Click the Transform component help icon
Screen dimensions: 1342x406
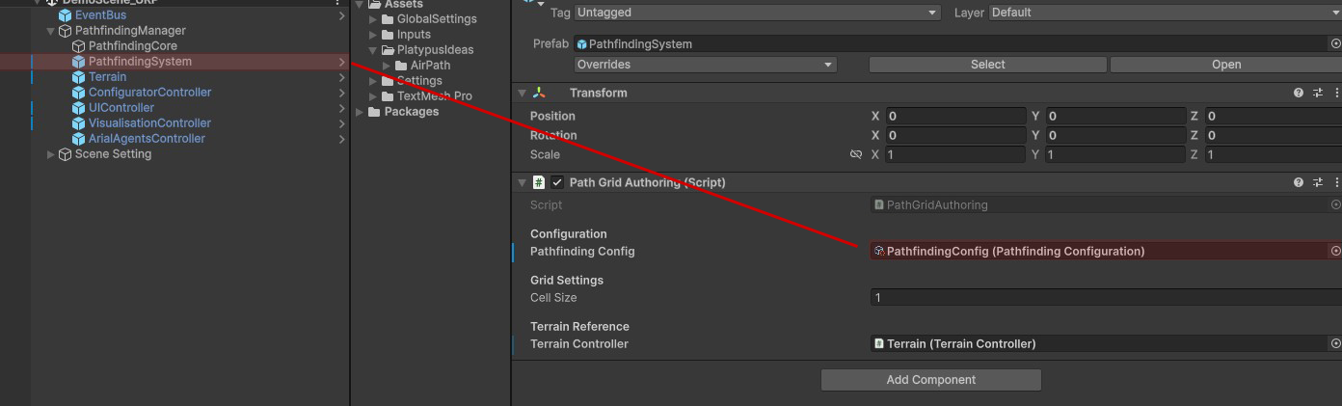click(1299, 94)
